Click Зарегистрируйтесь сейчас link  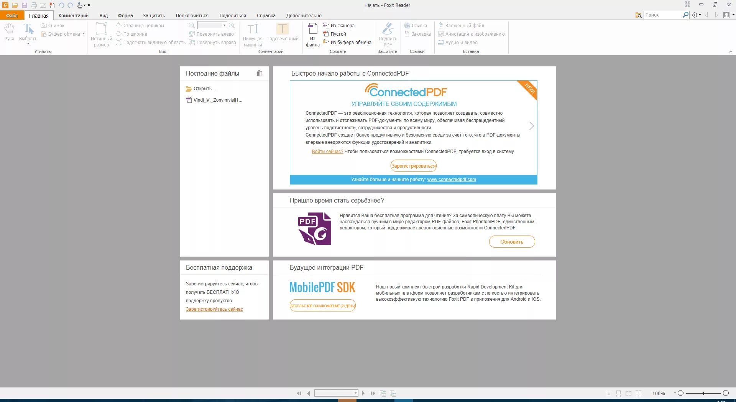coord(214,309)
